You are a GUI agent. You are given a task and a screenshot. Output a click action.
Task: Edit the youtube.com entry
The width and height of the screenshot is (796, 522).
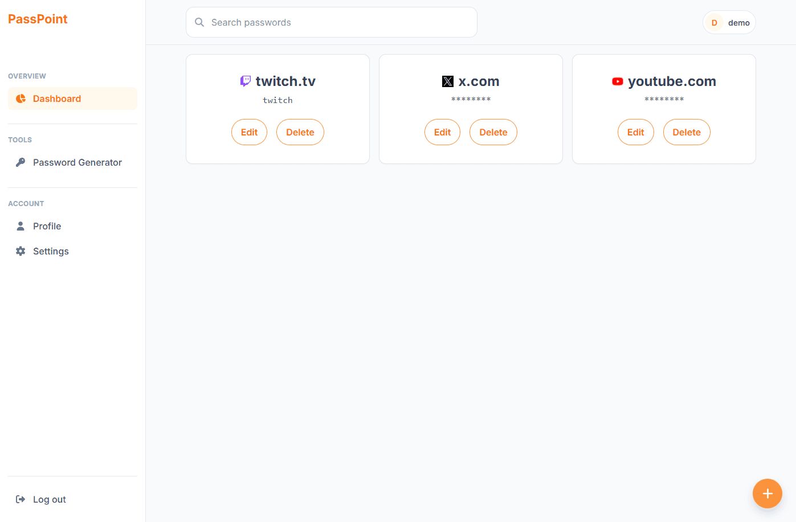pos(636,132)
